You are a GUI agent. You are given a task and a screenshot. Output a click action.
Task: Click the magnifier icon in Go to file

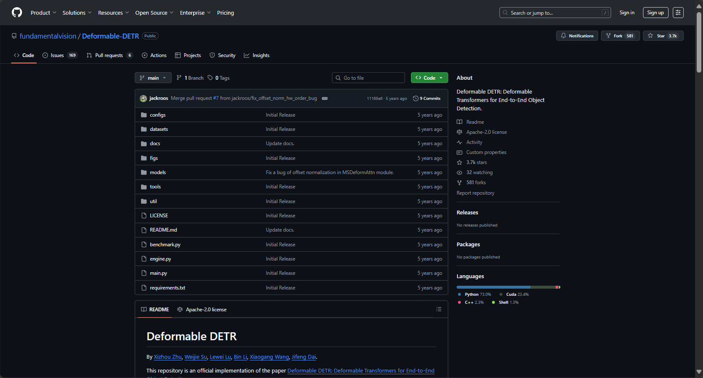(338, 78)
